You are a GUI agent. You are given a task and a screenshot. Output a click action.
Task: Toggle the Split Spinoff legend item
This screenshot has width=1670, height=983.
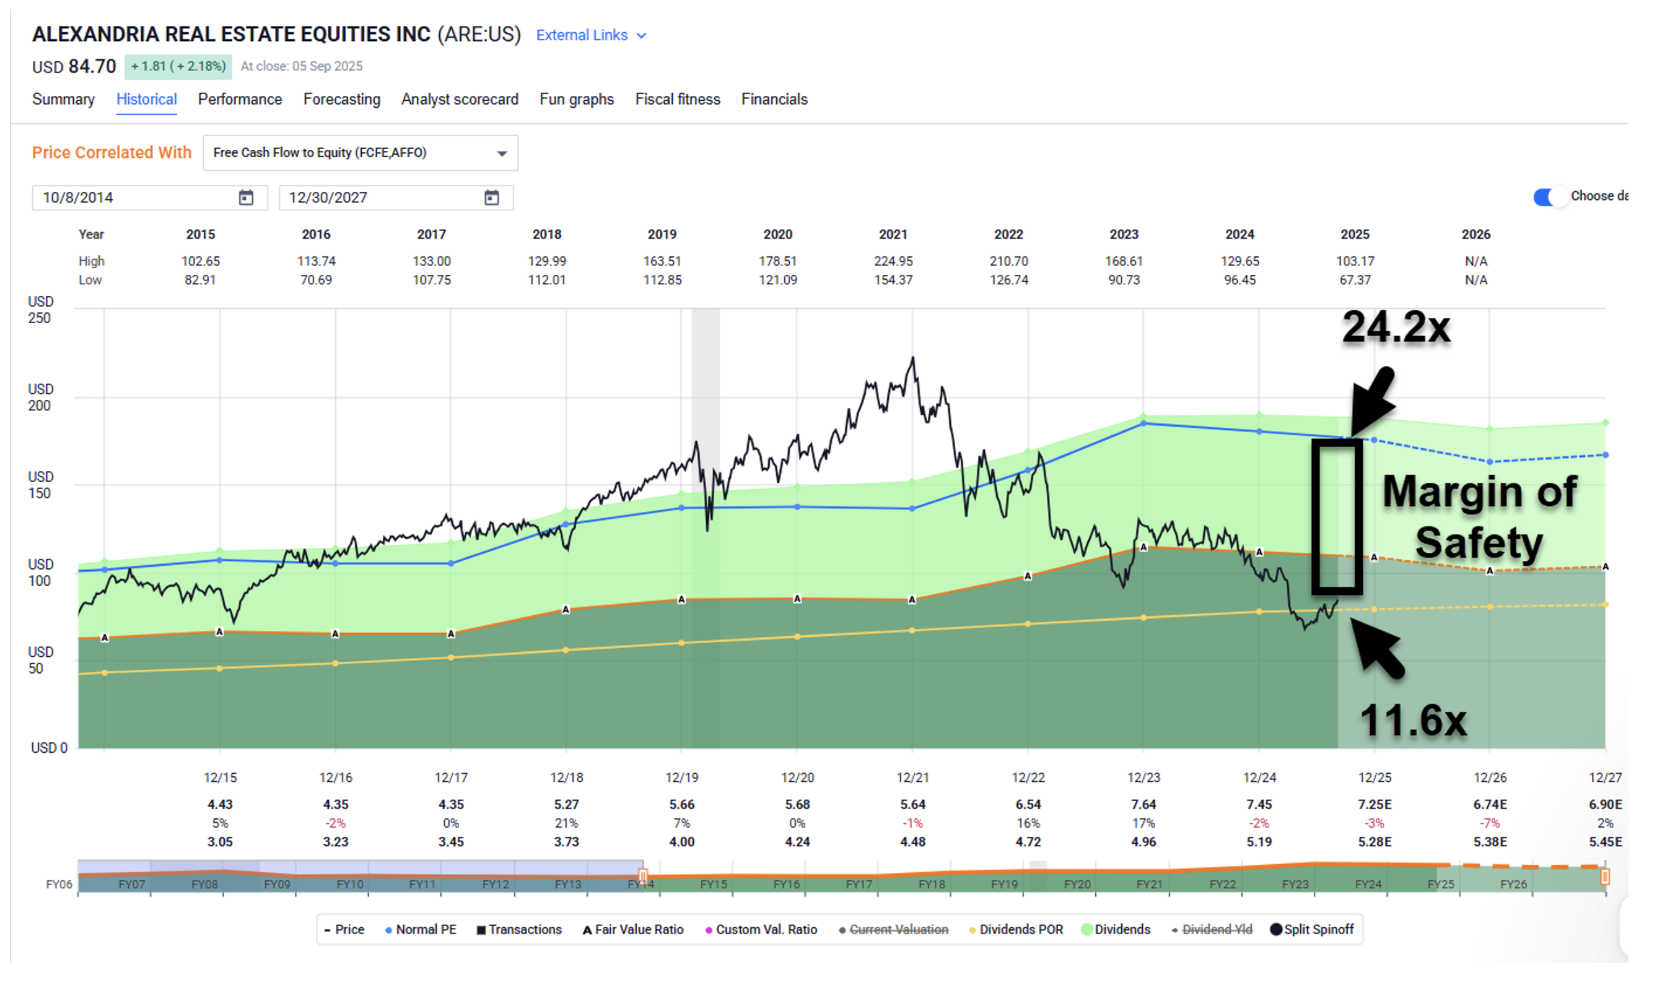point(1311,930)
